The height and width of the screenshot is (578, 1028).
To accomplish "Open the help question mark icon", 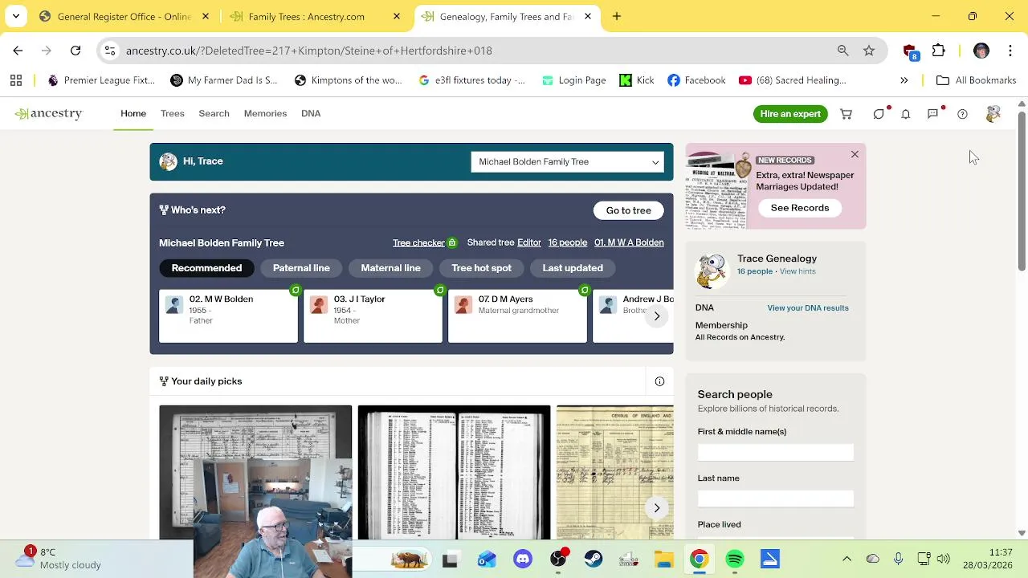I will pyautogui.click(x=962, y=114).
